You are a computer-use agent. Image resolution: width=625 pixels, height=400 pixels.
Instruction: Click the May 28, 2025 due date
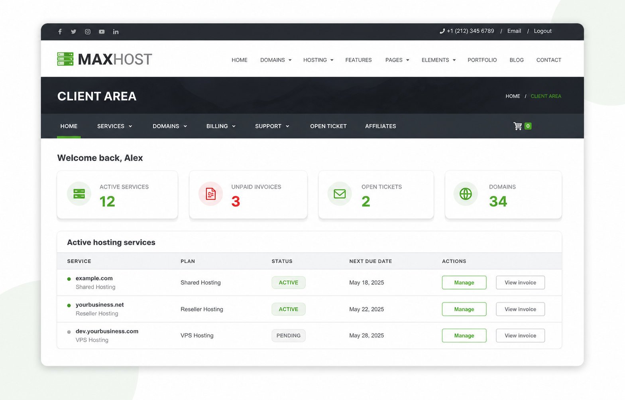click(x=366, y=335)
